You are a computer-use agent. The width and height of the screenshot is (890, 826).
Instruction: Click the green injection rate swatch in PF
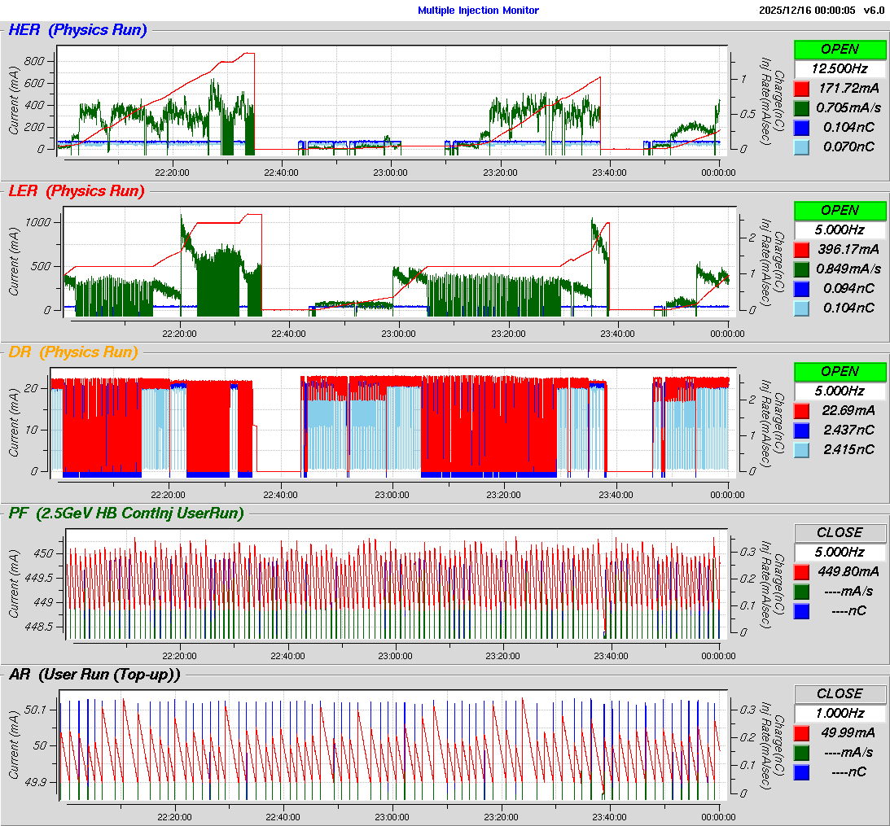(801, 591)
